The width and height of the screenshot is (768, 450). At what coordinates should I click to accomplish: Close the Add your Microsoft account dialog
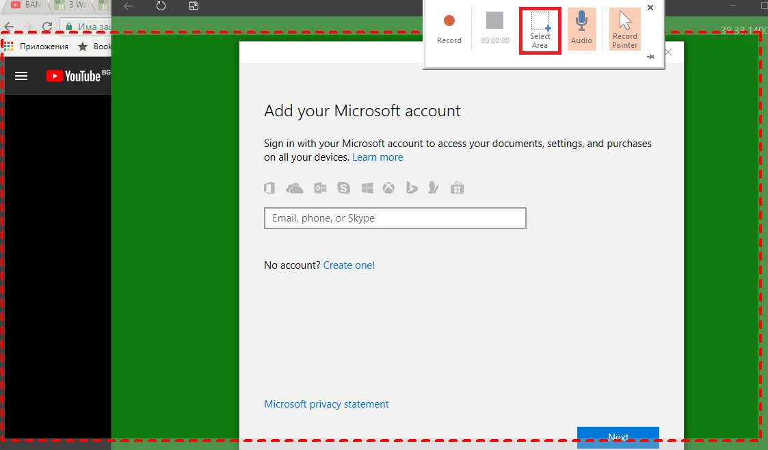pyautogui.click(x=669, y=52)
